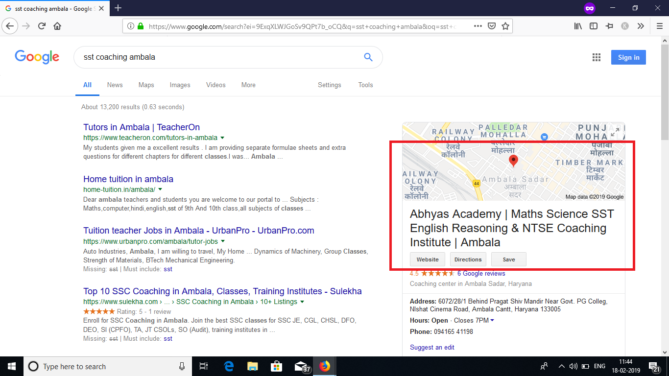This screenshot has width=669, height=376.
Task: Open the Google apps grid icon
Action: click(x=596, y=57)
